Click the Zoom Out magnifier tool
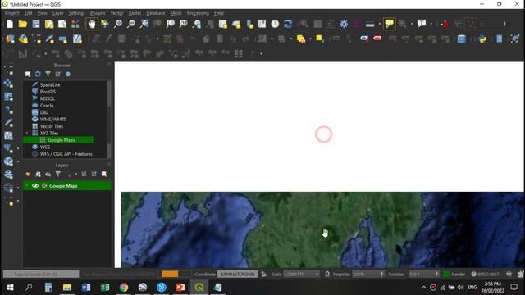Image resolution: width=525 pixels, height=295 pixels. coord(131,24)
